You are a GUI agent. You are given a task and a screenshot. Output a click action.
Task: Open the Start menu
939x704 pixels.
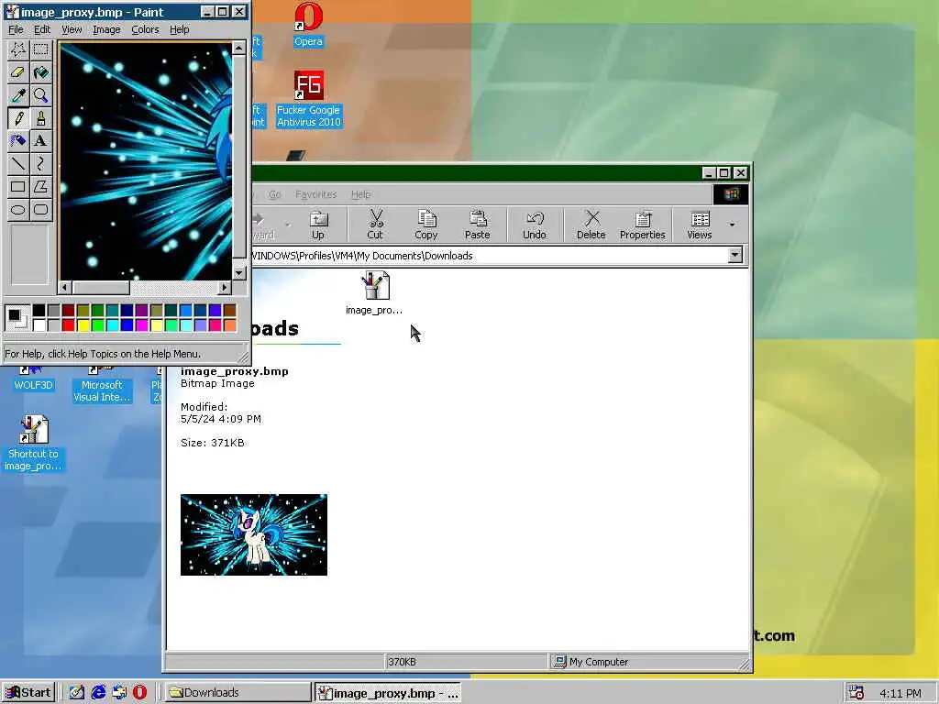click(28, 692)
